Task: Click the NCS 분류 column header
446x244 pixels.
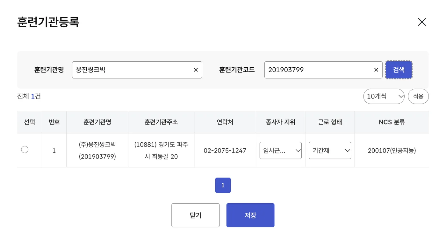Action: (x=392, y=122)
